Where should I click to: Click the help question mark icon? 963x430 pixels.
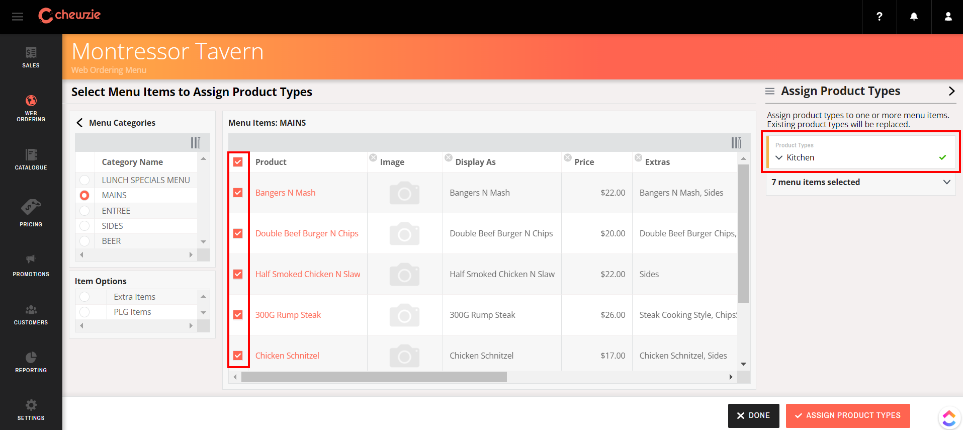coord(879,17)
